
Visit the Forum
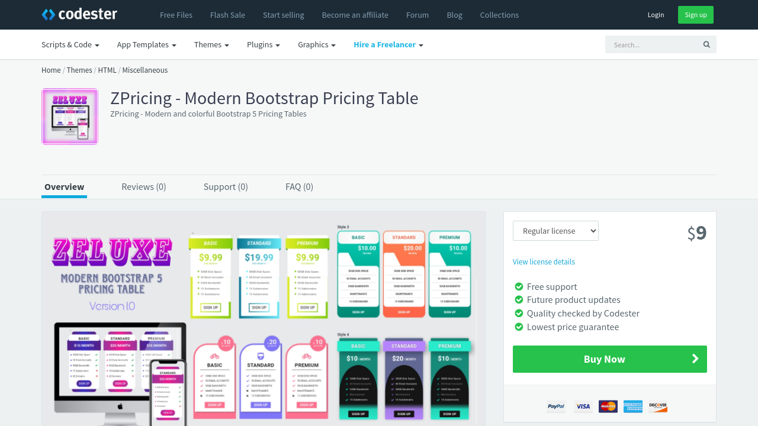tap(417, 15)
